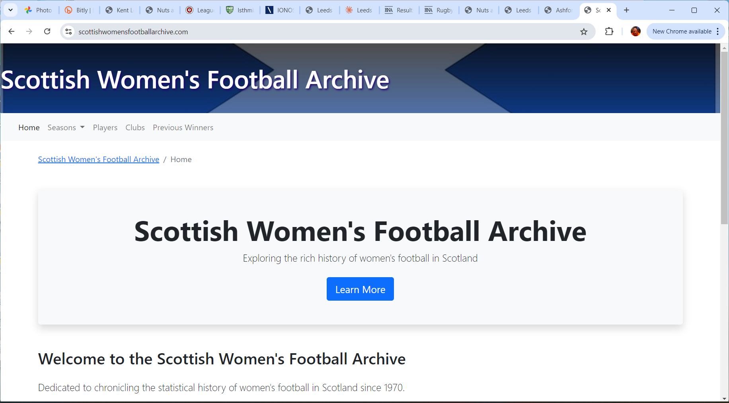Open a new tab with plus icon

(626, 10)
